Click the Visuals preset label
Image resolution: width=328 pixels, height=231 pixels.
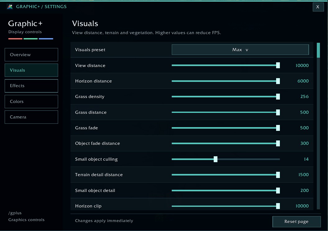click(90, 50)
